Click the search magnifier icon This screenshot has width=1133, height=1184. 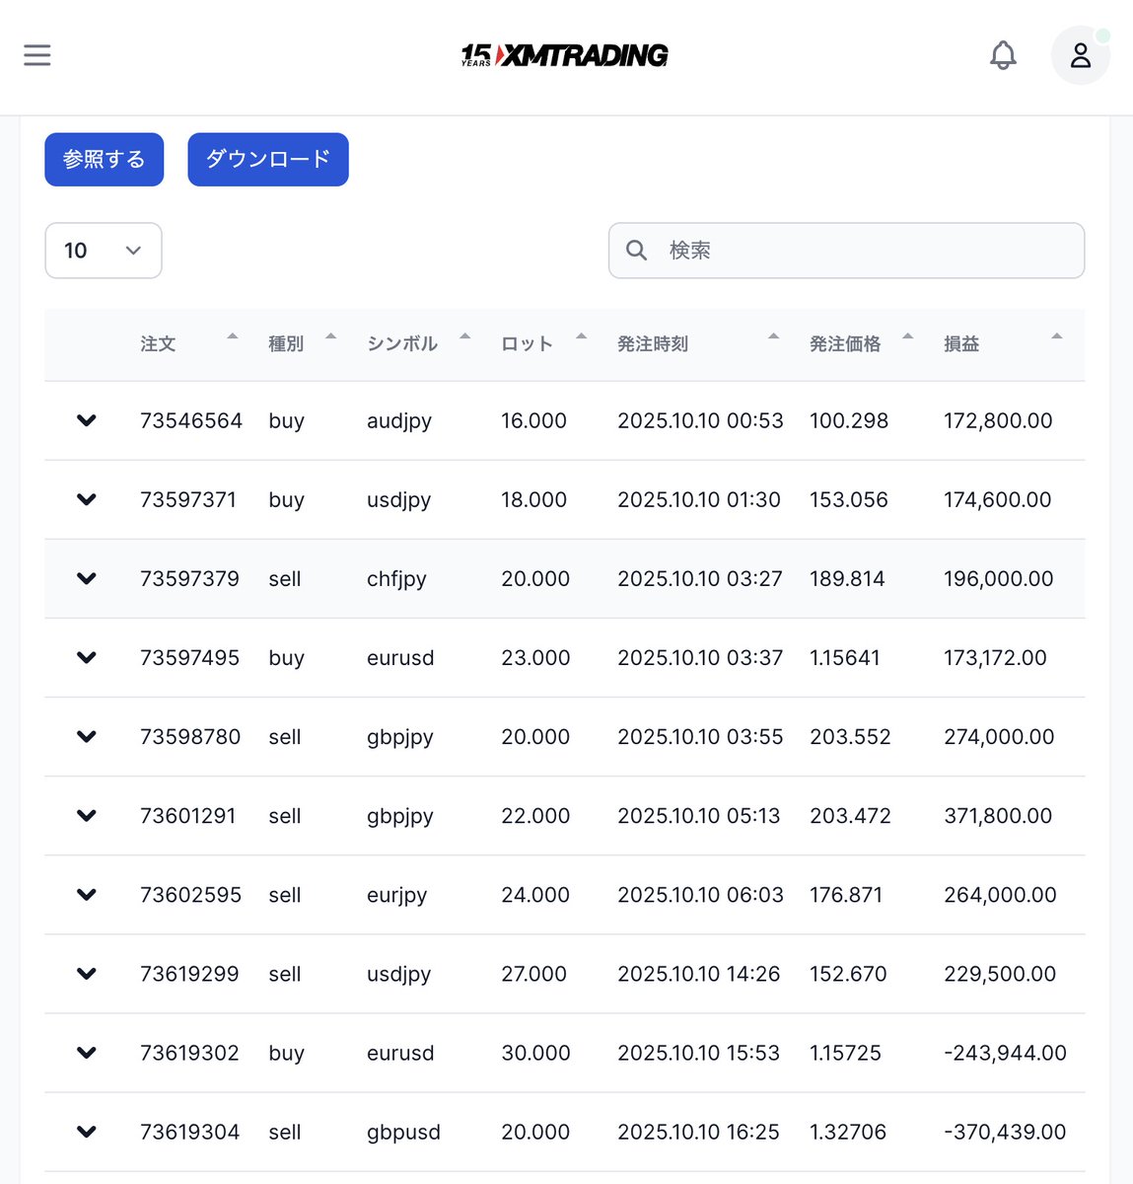(637, 251)
